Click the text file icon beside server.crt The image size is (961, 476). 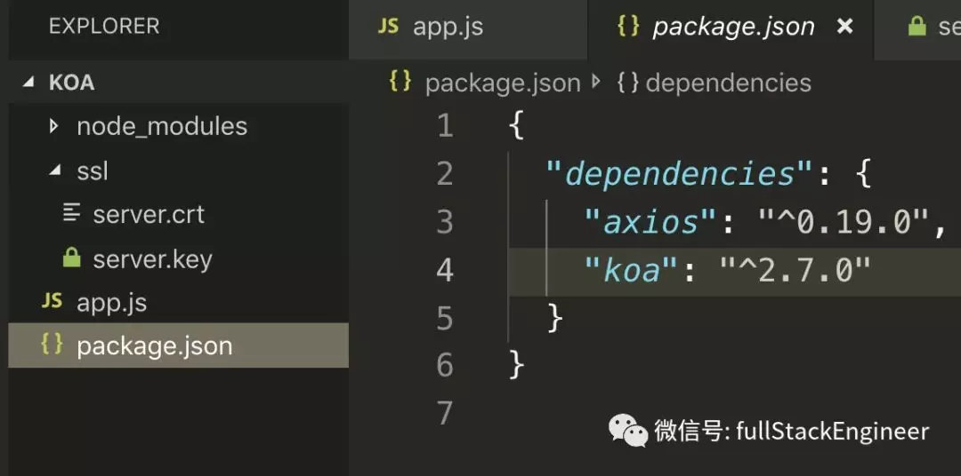pos(72,214)
